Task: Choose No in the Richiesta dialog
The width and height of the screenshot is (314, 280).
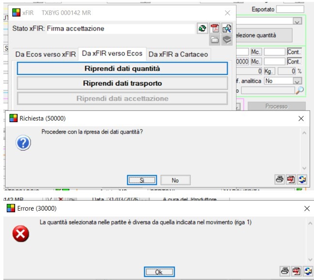Action: pyautogui.click(x=175, y=180)
